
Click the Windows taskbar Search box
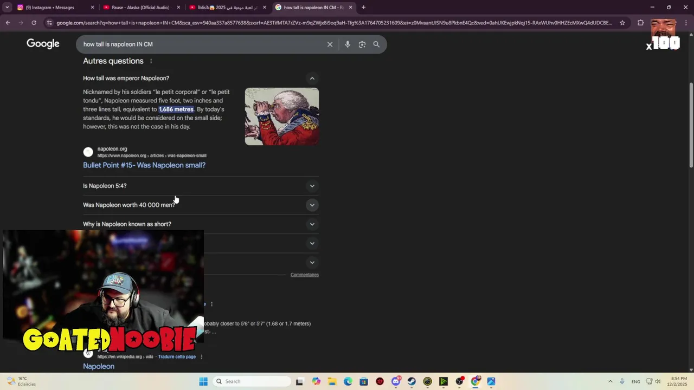coord(251,381)
